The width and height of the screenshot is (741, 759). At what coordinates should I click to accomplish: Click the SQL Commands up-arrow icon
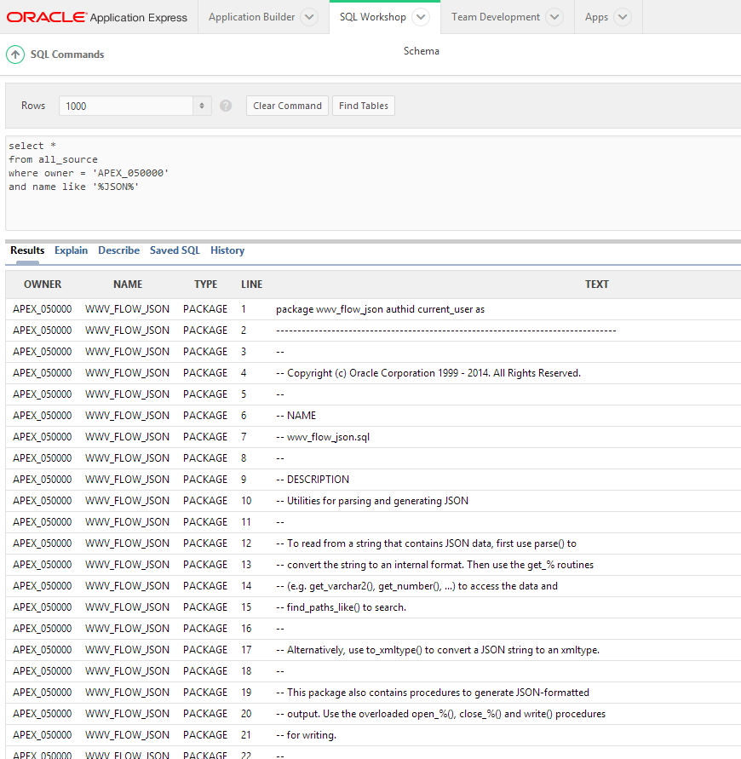click(15, 55)
